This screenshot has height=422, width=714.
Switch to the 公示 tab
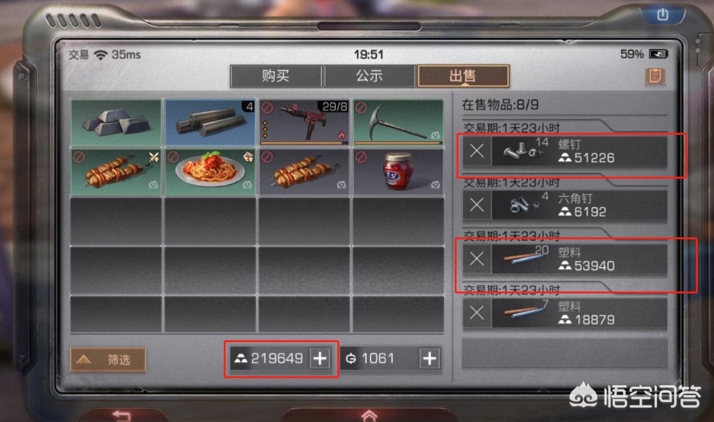[369, 76]
